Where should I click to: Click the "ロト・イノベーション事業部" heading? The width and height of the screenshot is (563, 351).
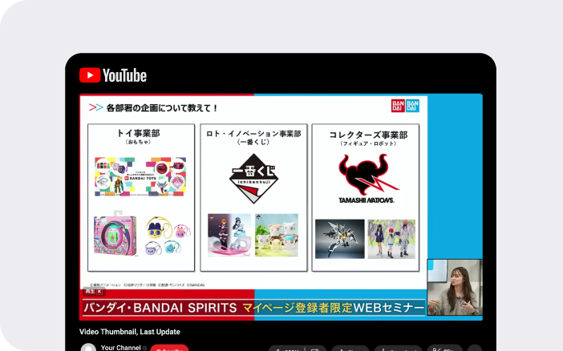[x=253, y=134]
